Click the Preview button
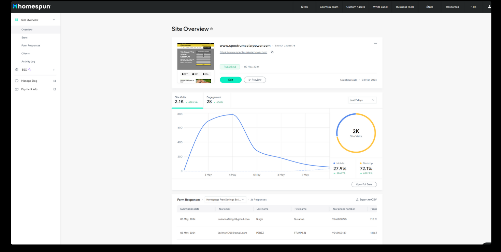 tap(255, 80)
